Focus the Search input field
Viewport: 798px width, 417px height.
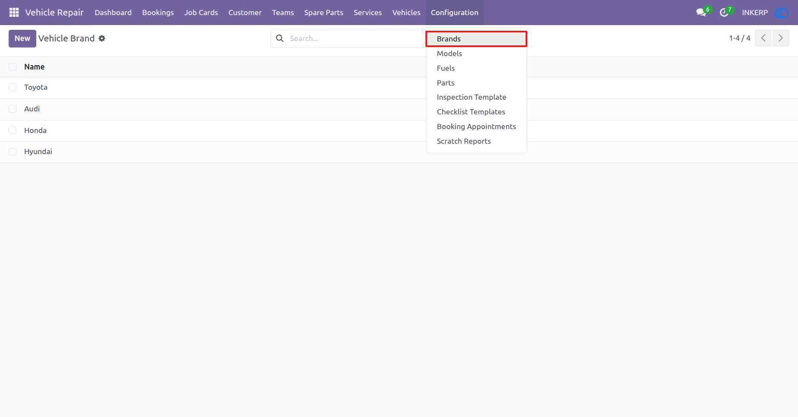coord(356,38)
